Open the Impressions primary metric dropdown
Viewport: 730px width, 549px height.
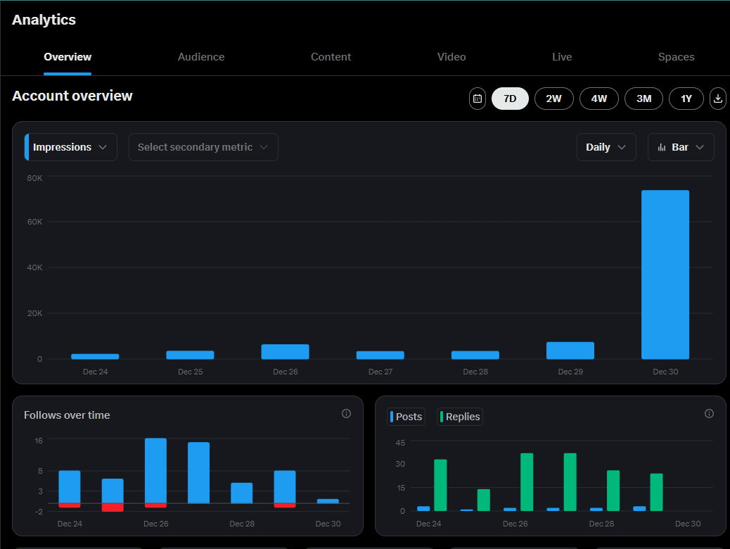71,147
